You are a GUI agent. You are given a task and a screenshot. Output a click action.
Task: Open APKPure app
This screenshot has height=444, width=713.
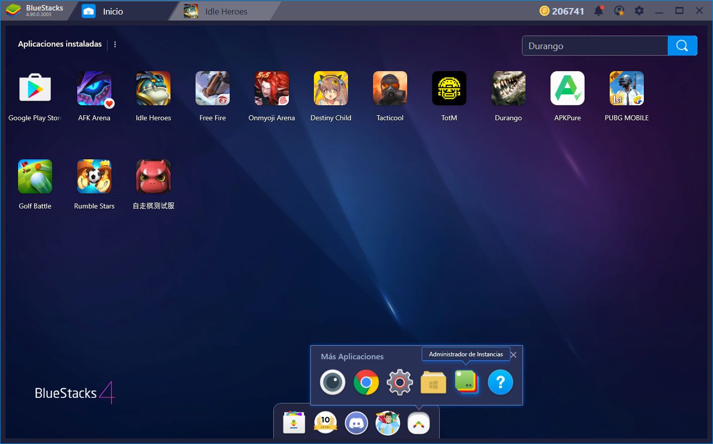[x=568, y=88]
